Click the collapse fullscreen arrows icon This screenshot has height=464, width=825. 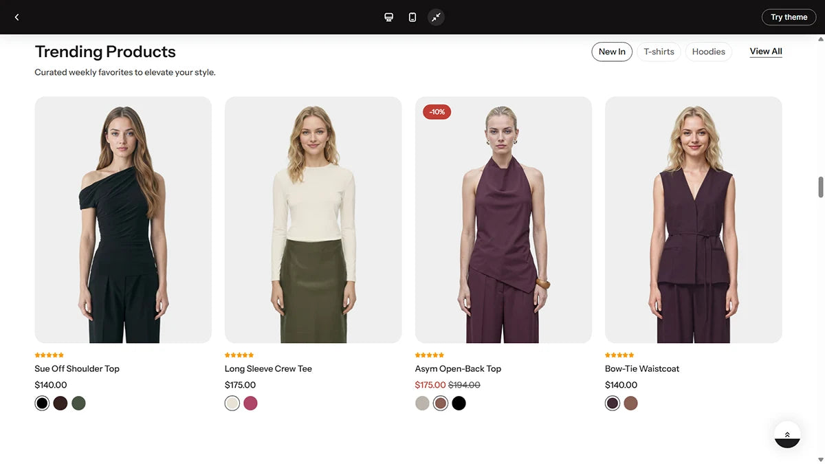(436, 17)
